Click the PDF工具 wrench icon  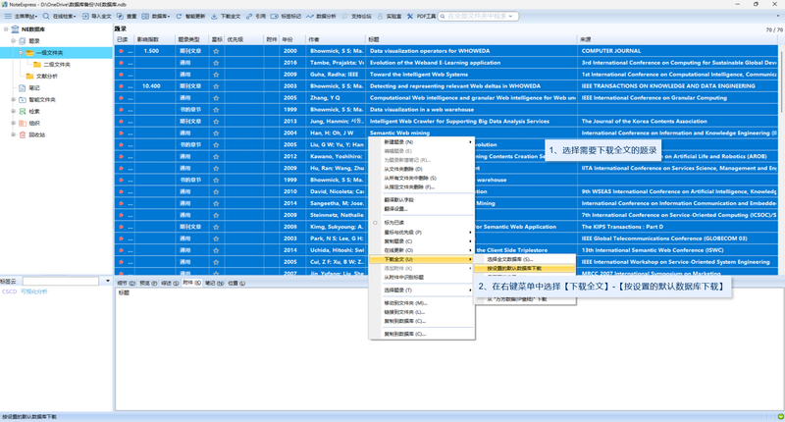tap(410, 16)
